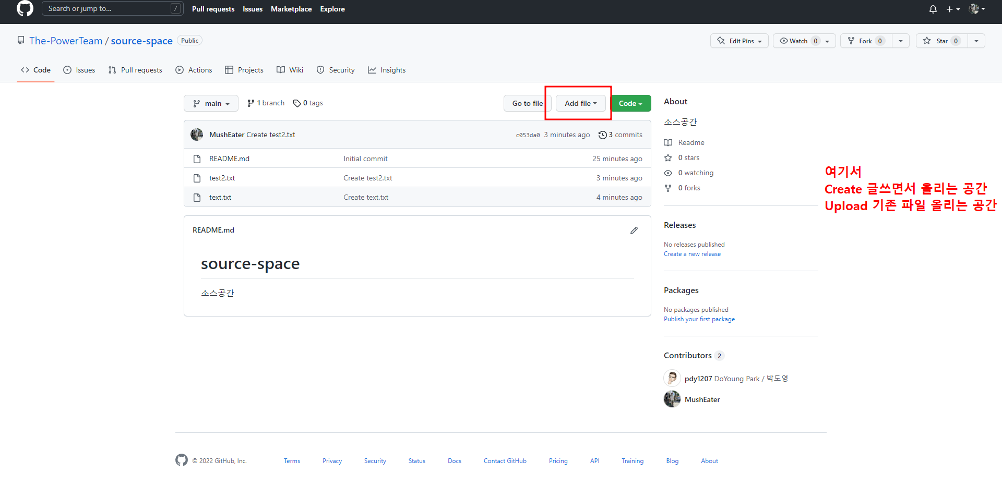
Task: Edit README with the pencil icon
Action: pyautogui.click(x=634, y=230)
